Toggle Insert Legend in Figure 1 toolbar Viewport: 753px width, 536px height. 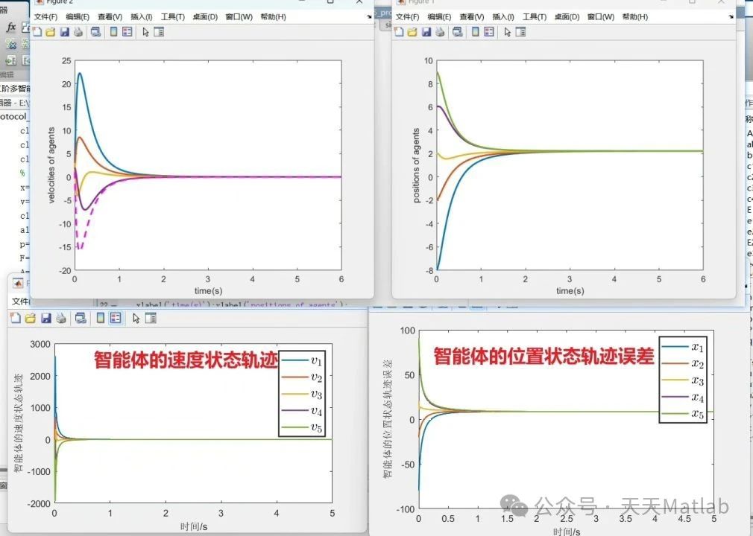pyautogui.click(x=488, y=32)
